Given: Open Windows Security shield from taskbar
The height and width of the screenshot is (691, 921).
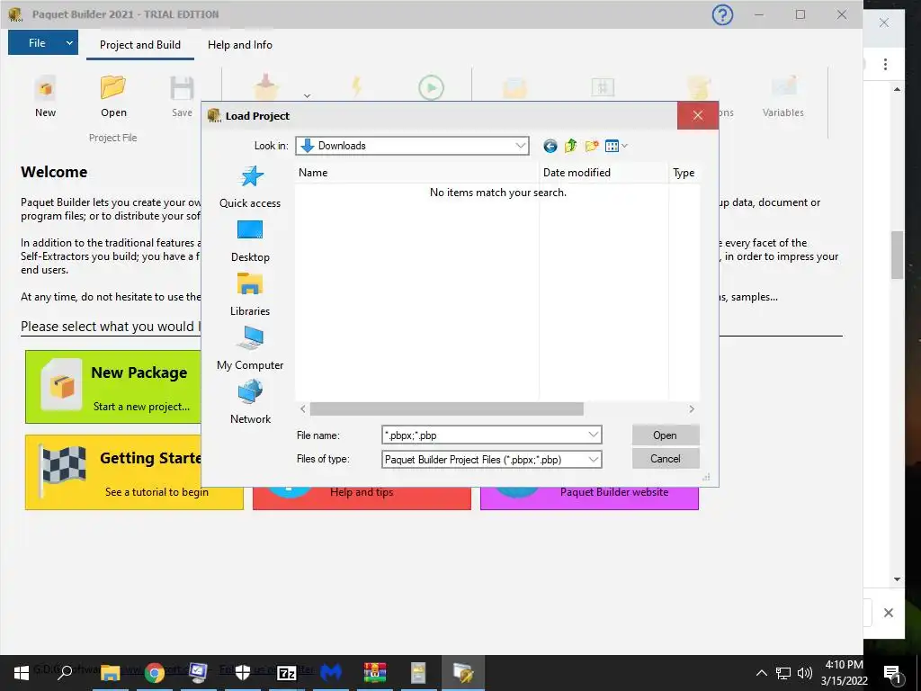Looking at the screenshot, I should click(x=243, y=673).
